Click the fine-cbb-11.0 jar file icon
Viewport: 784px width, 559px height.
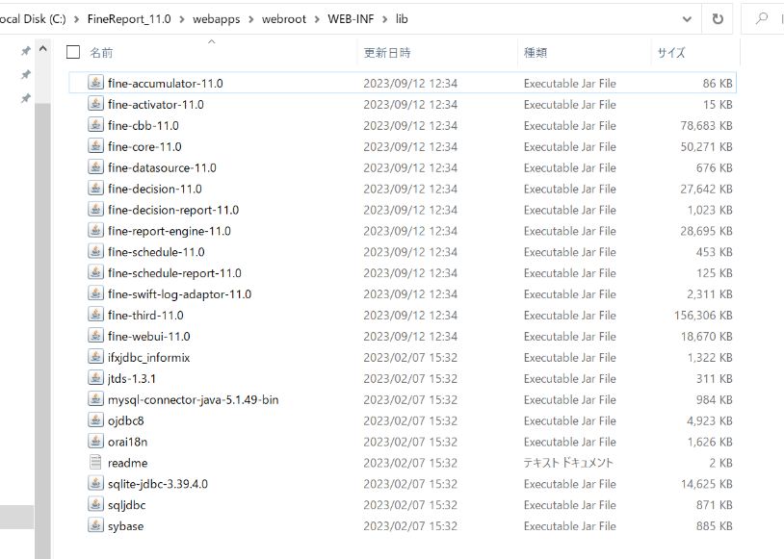[x=95, y=124]
